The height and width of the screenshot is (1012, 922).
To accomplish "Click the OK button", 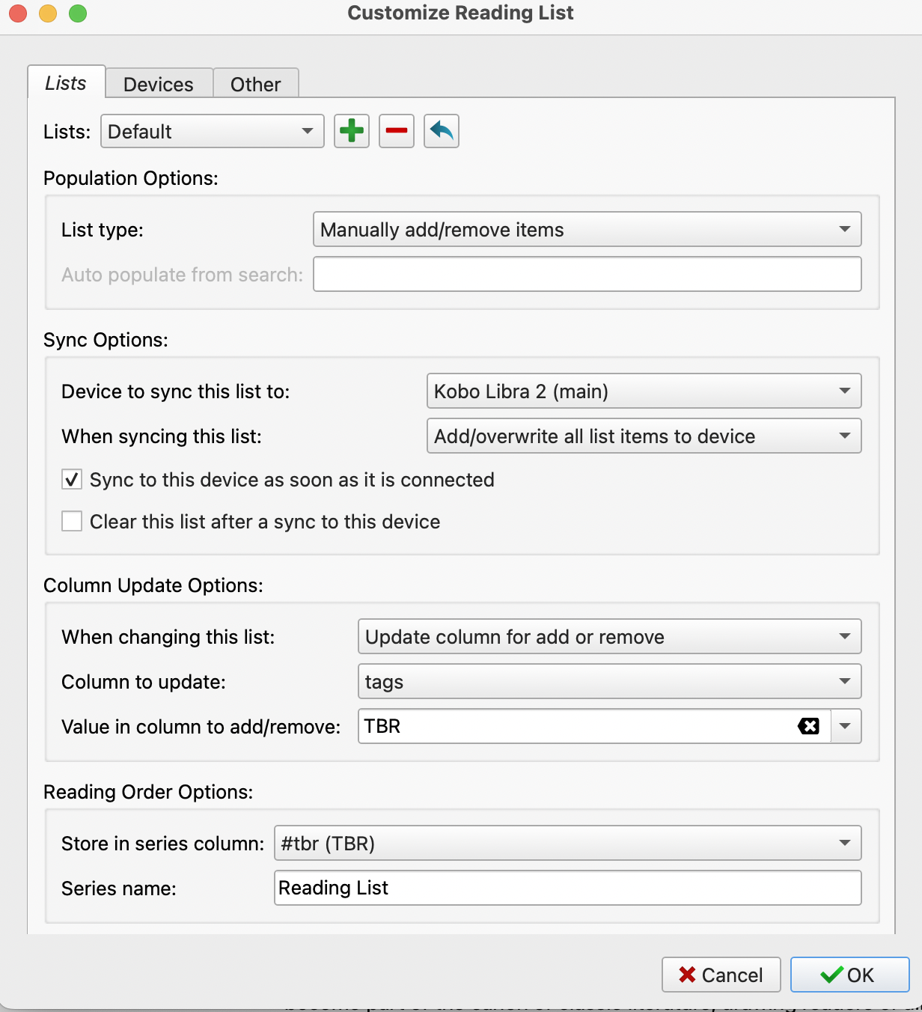I will pyautogui.click(x=849, y=975).
